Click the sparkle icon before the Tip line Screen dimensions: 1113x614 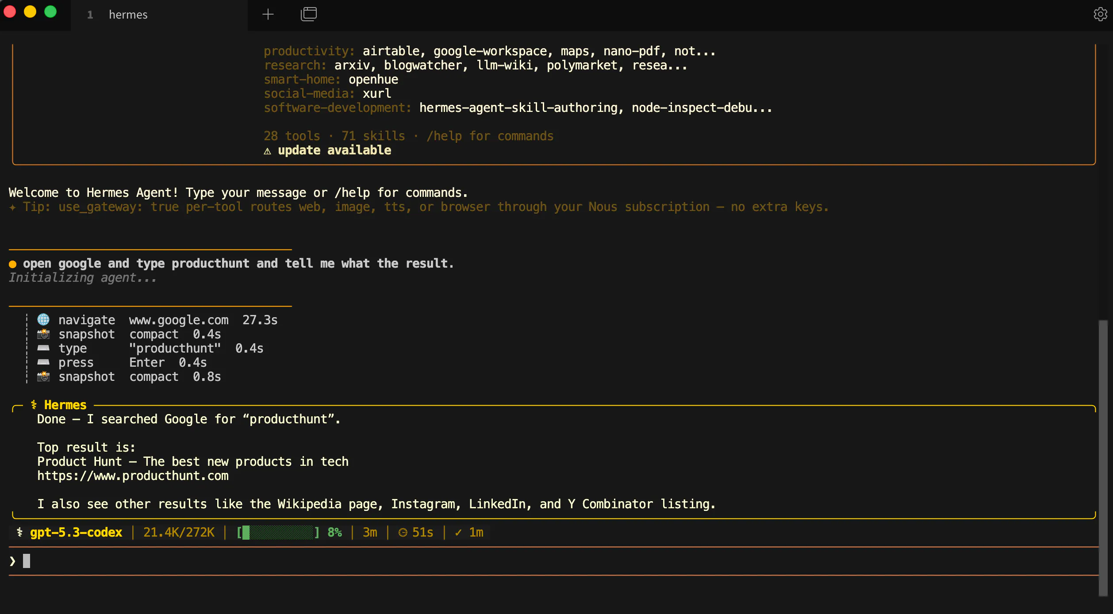click(x=12, y=207)
